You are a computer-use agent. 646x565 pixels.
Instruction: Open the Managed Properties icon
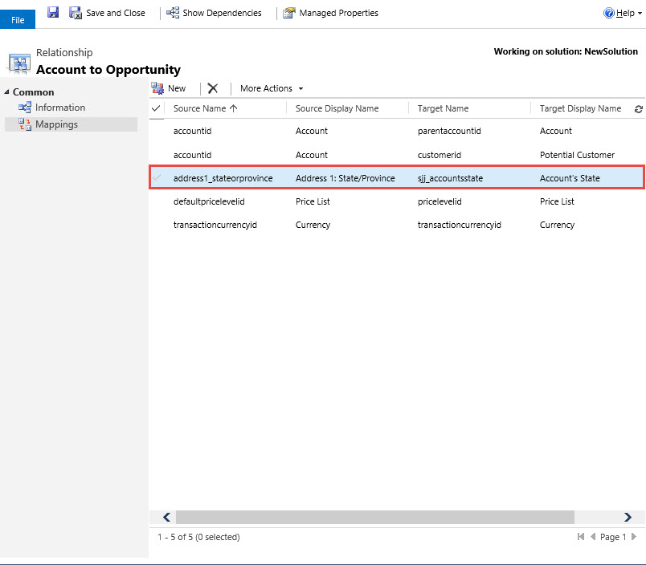[289, 13]
